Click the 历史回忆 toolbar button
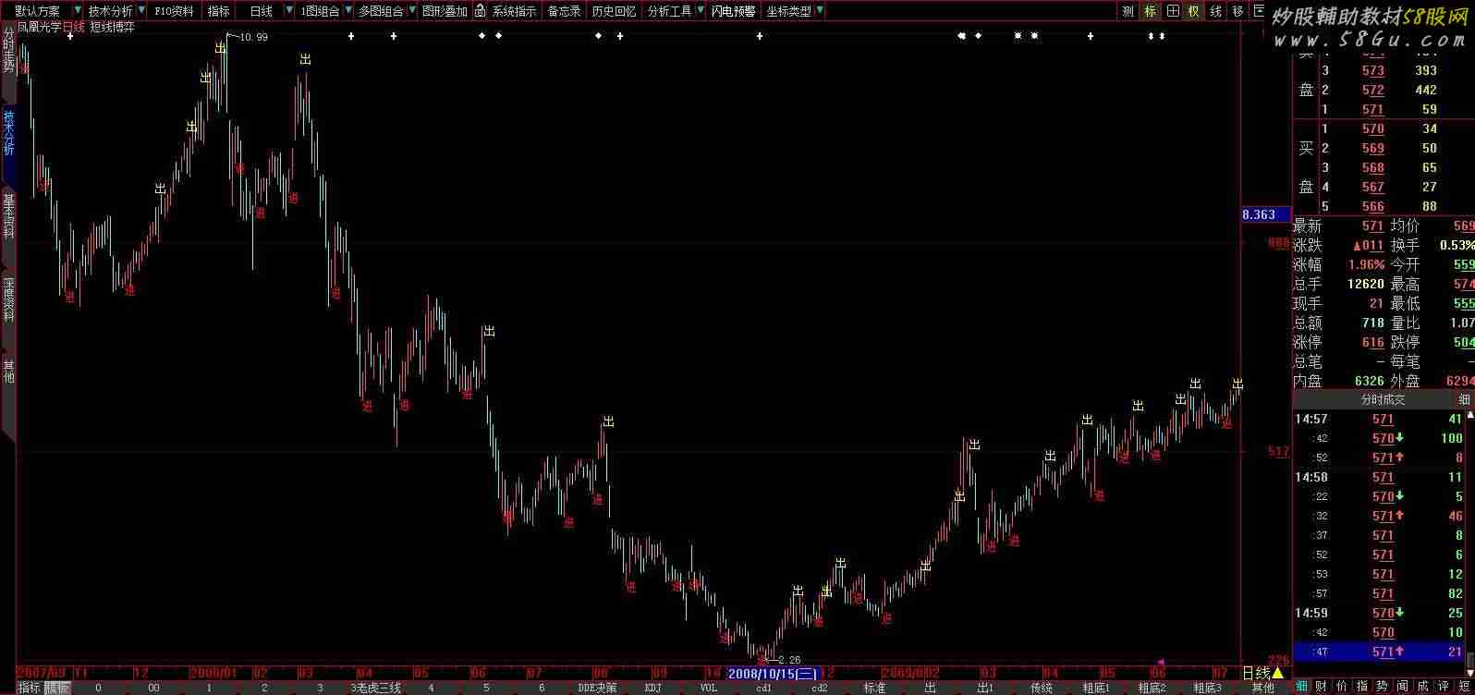The height and width of the screenshot is (695, 1475). tap(614, 11)
